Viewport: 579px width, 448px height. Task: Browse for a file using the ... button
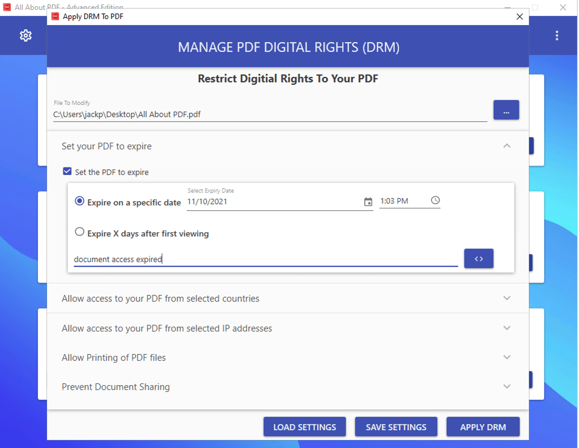tap(506, 110)
